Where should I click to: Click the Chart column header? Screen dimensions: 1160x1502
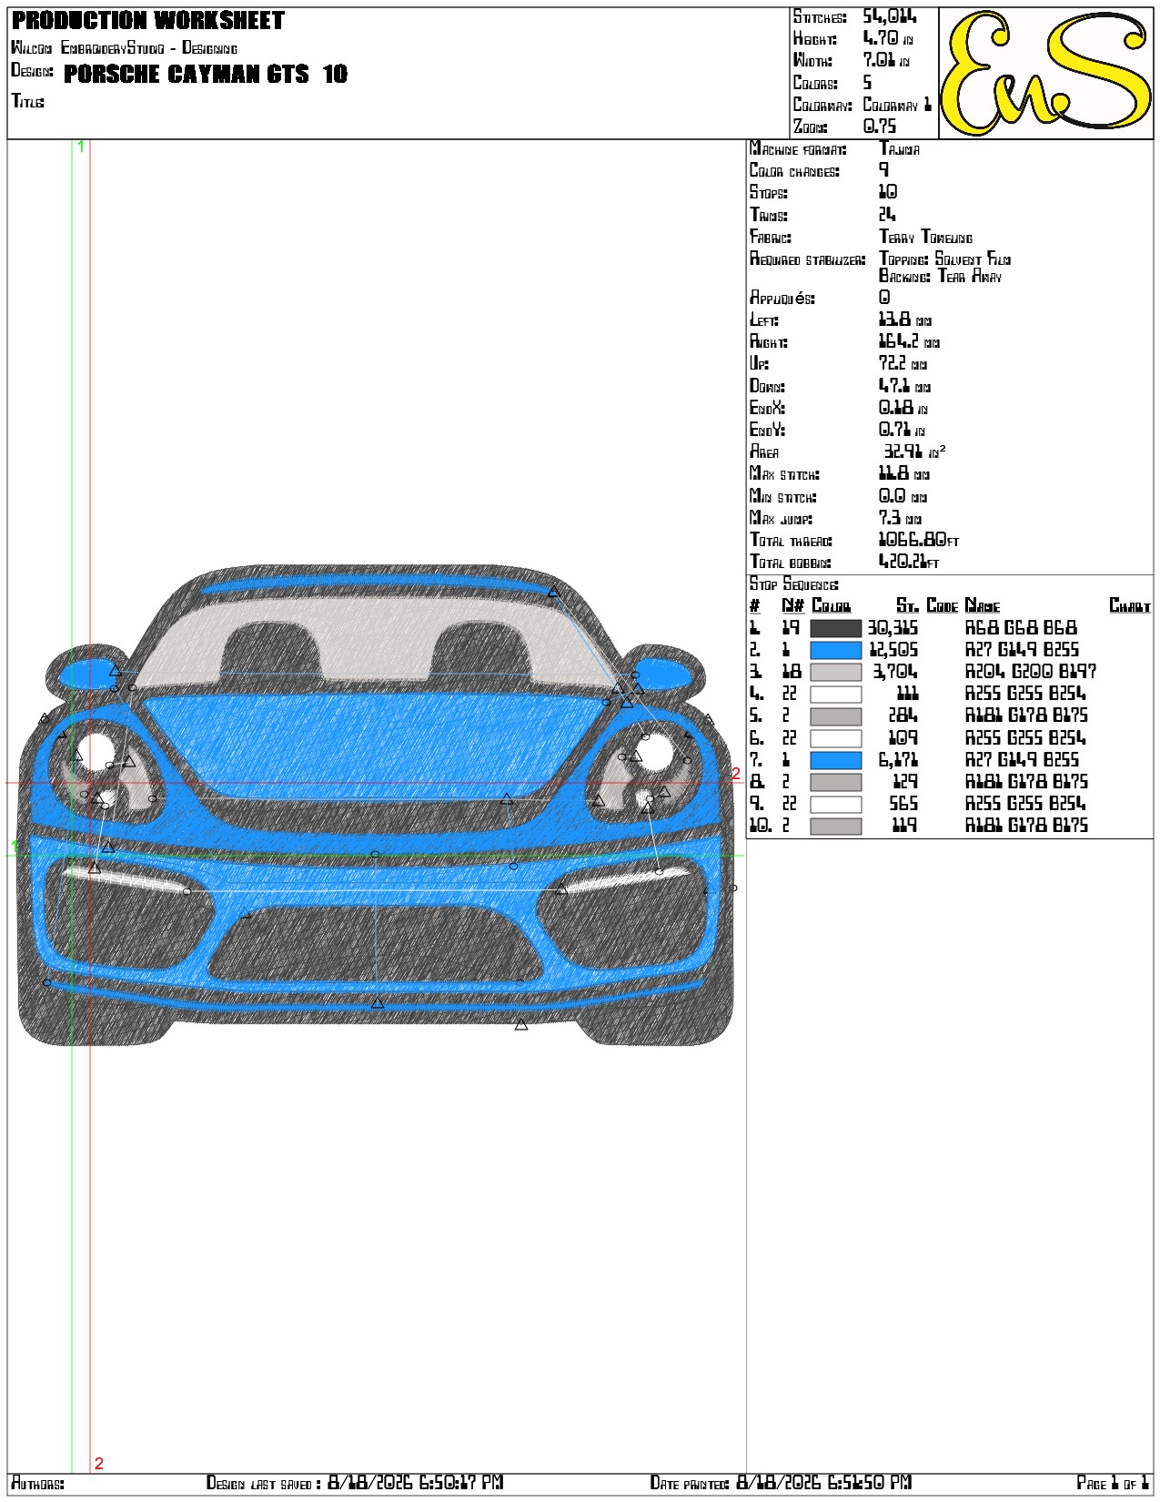[x=1130, y=606]
